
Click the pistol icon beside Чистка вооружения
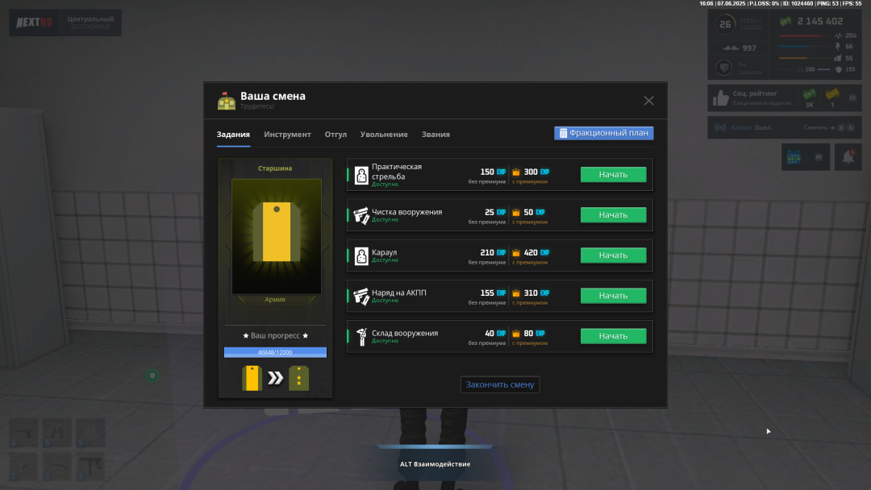361,215
